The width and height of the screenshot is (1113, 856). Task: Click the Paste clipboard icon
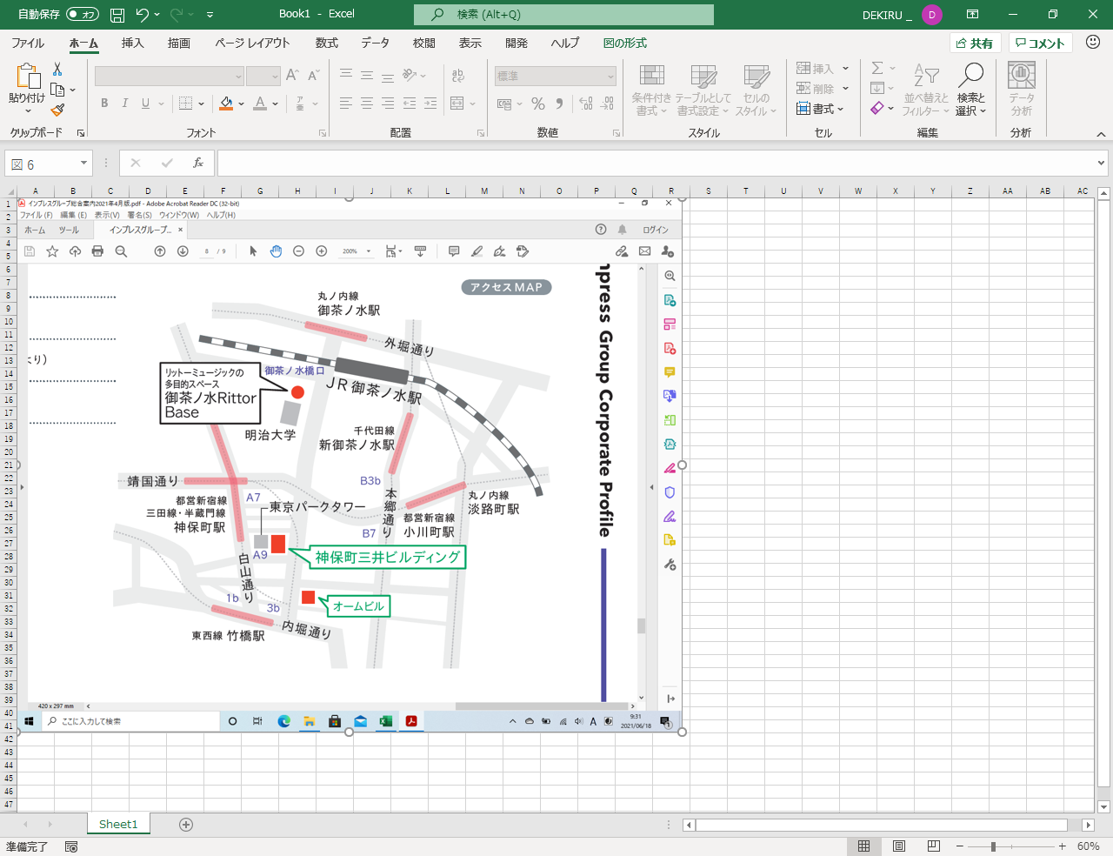[x=27, y=77]
